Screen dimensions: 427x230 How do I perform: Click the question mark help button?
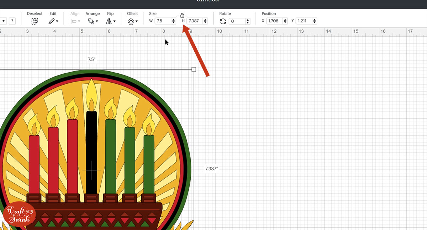(12, 21)
